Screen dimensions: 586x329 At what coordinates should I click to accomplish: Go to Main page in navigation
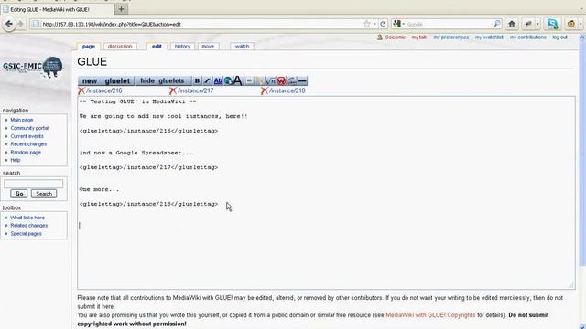tap(22, 120)
